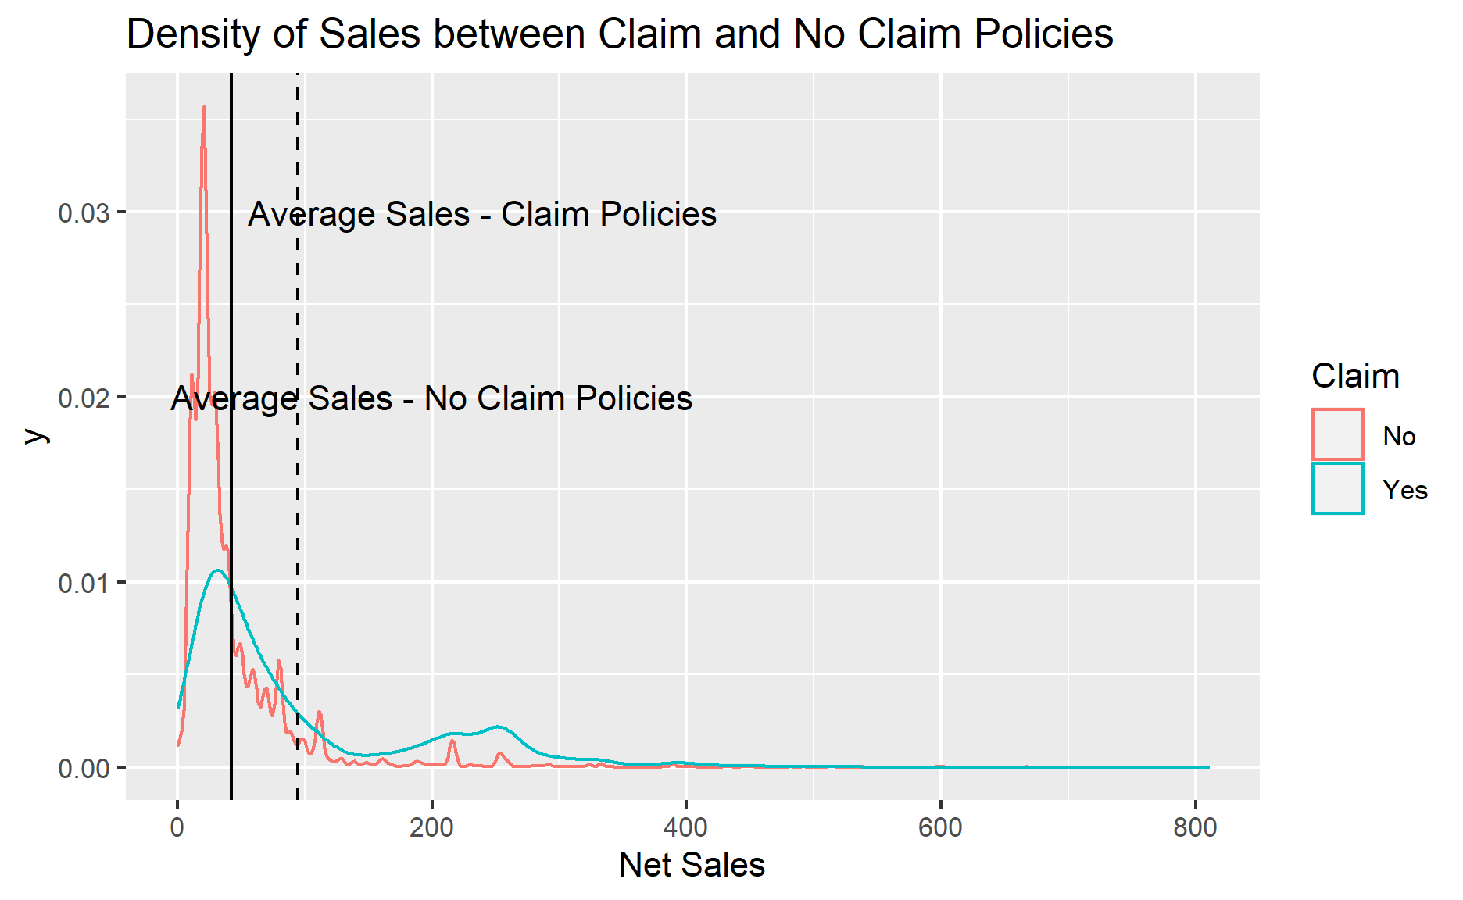Select the Claim legend title
The width and height of the screenshot is (1463, 900).
pos(1355,377)
